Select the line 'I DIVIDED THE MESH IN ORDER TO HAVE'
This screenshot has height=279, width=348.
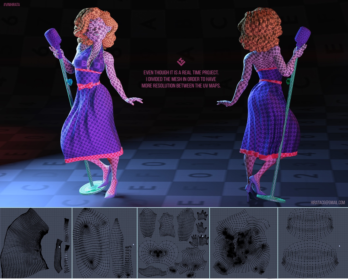tap(181, 79)
